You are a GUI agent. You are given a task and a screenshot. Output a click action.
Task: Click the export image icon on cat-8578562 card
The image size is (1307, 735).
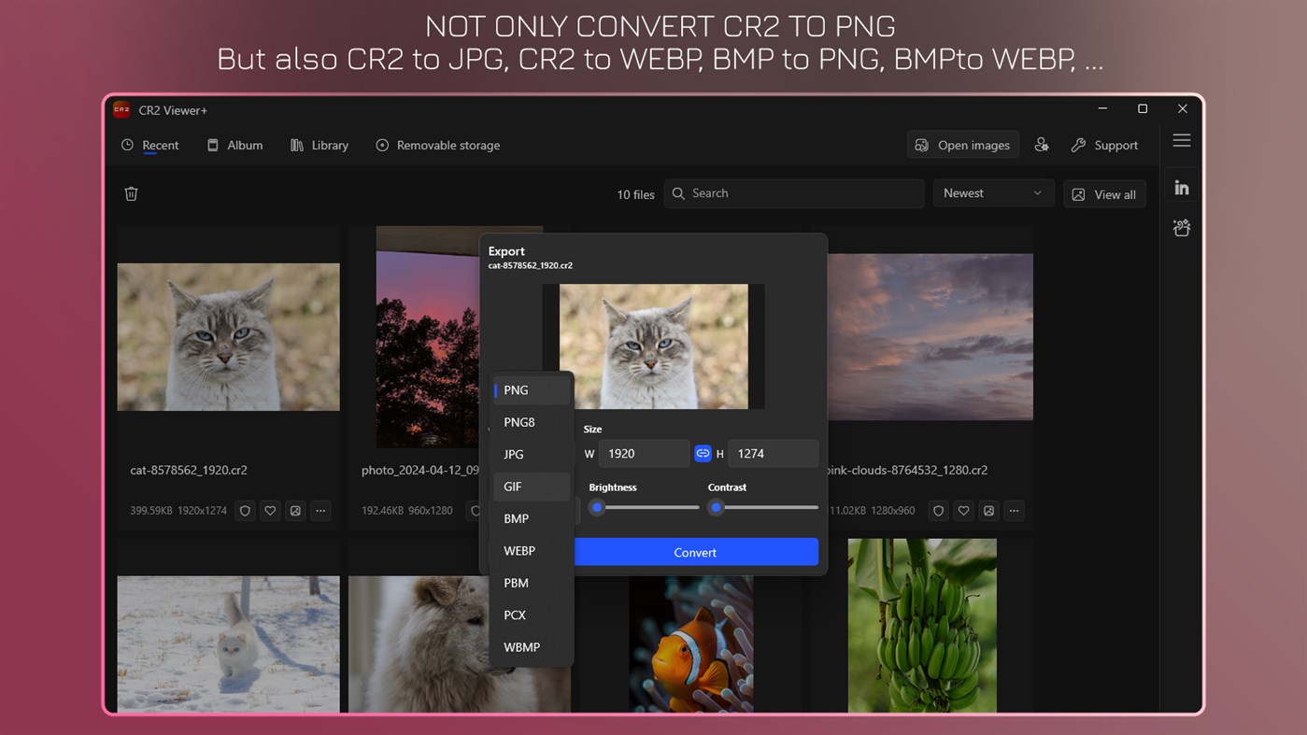295,511
